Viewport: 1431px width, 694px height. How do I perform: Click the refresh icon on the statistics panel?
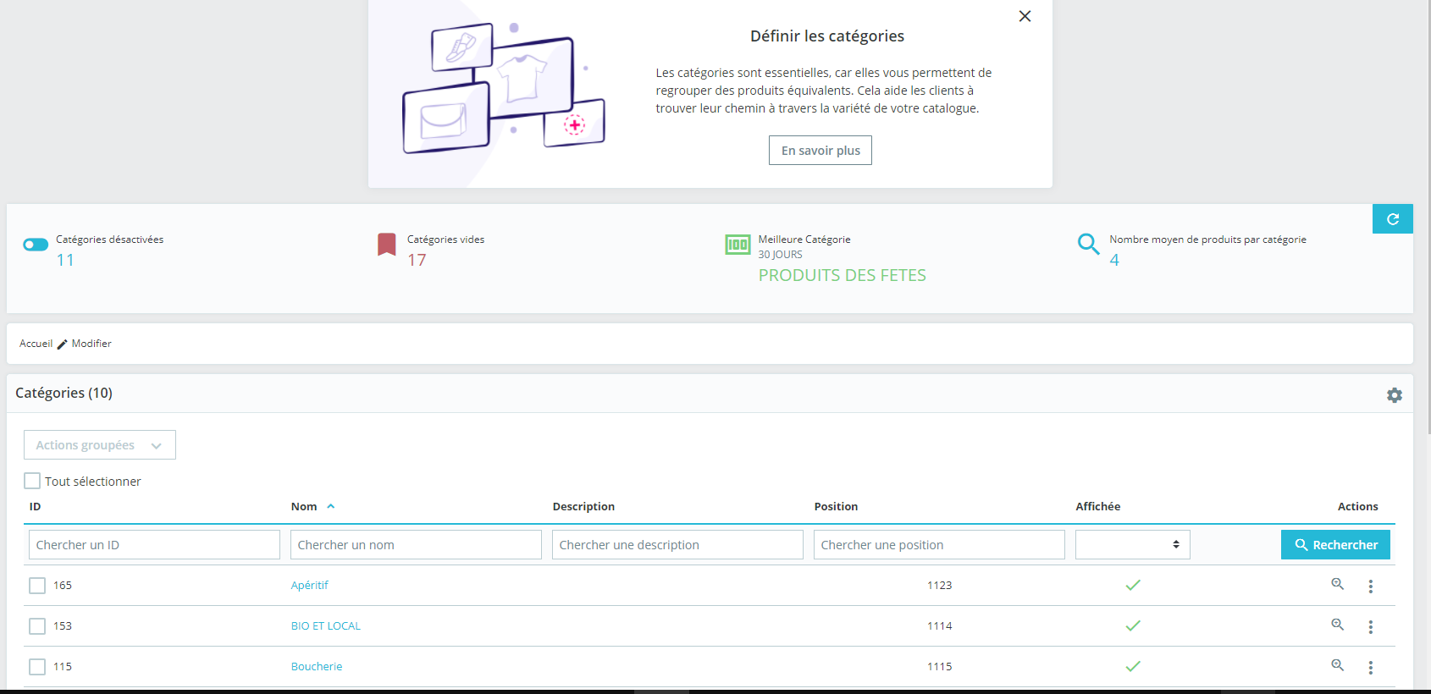click(1392, 219)
